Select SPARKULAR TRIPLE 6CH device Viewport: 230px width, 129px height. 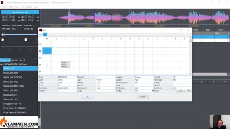click(x=13, y=86)
